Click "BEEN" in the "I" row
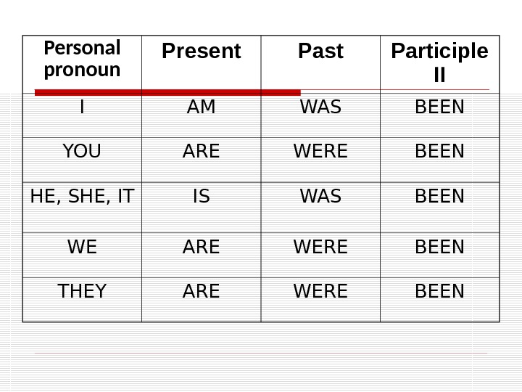The width and height of the screenshot is (522, 392). click(x=439, y=108)
